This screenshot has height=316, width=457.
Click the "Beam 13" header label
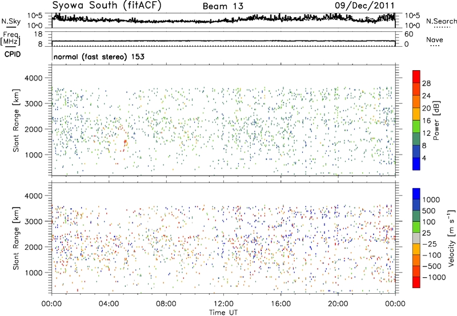coord(223,6)
